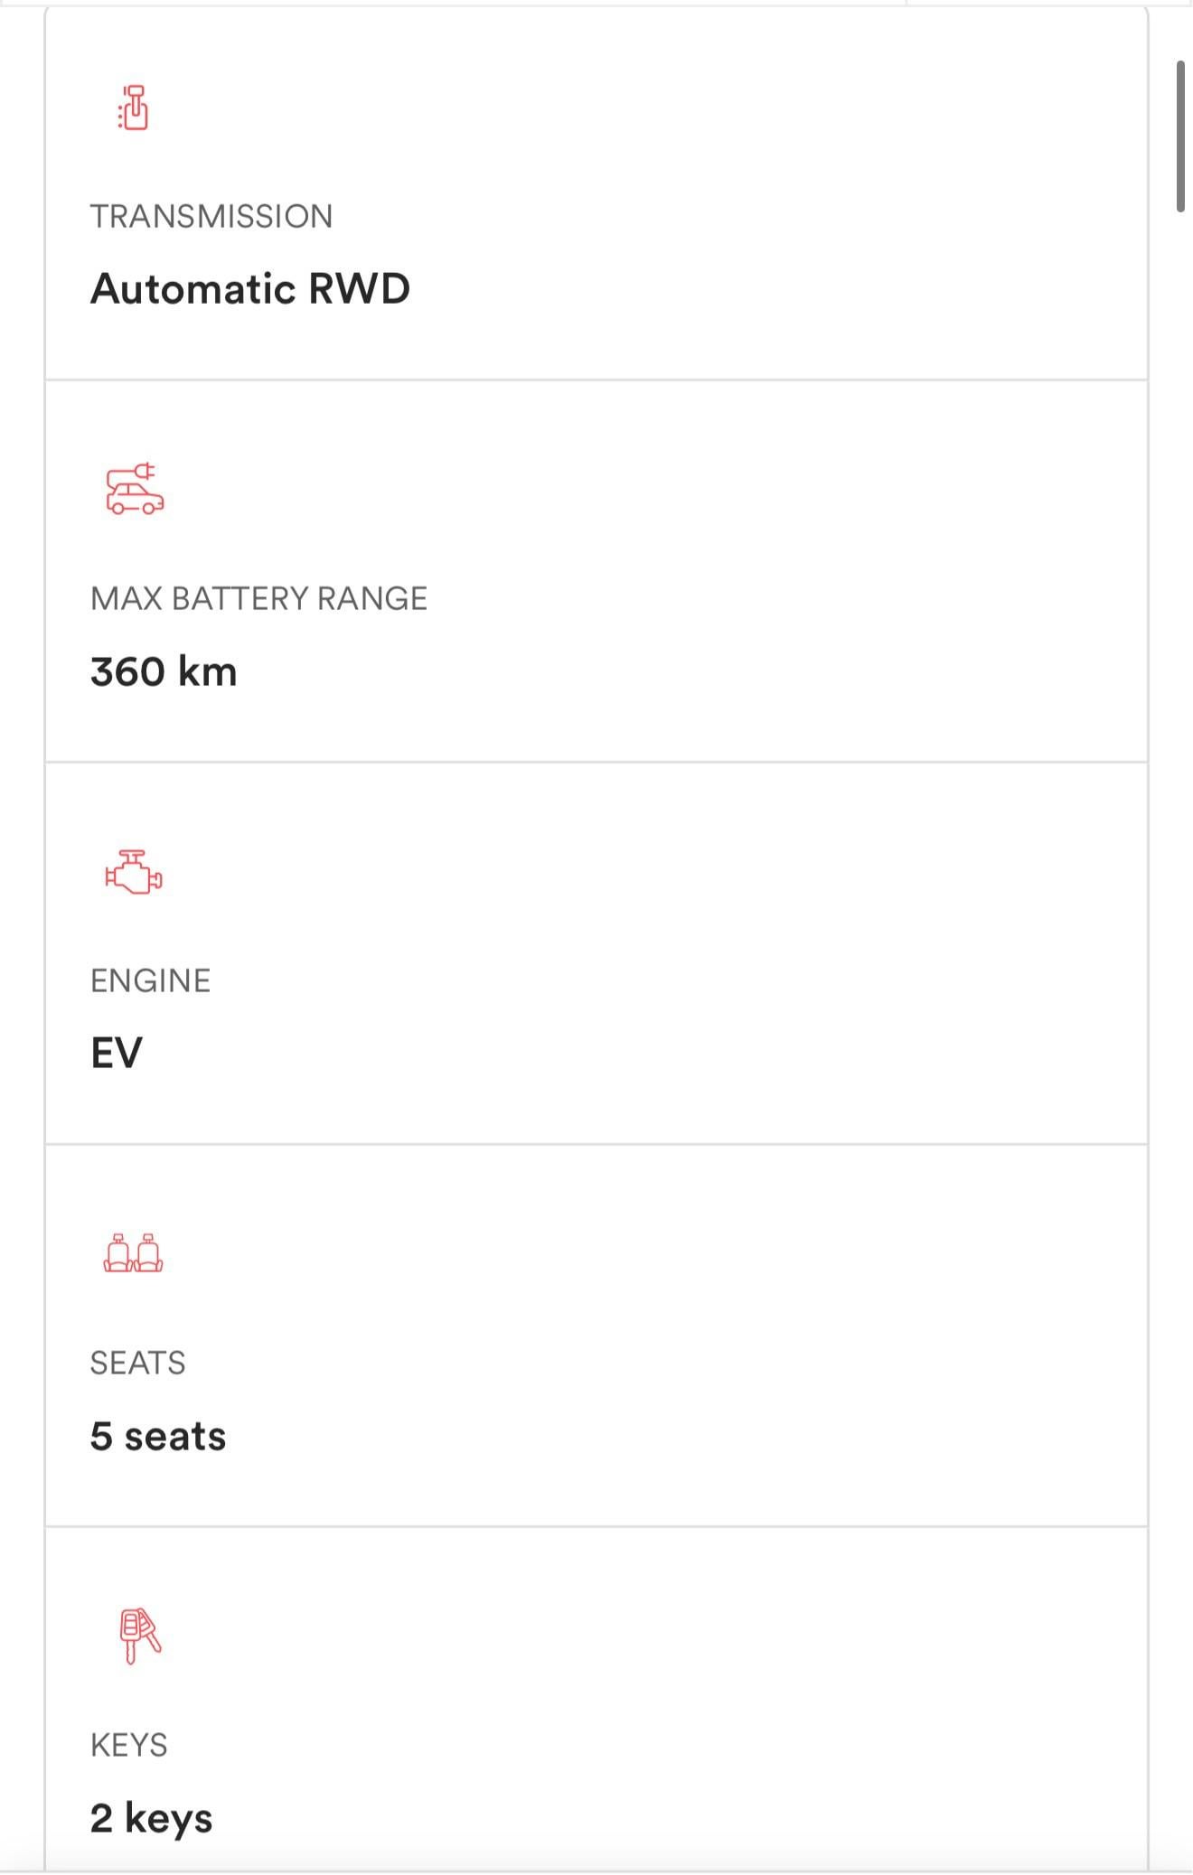Click the red engine icon

coord(134,872)
